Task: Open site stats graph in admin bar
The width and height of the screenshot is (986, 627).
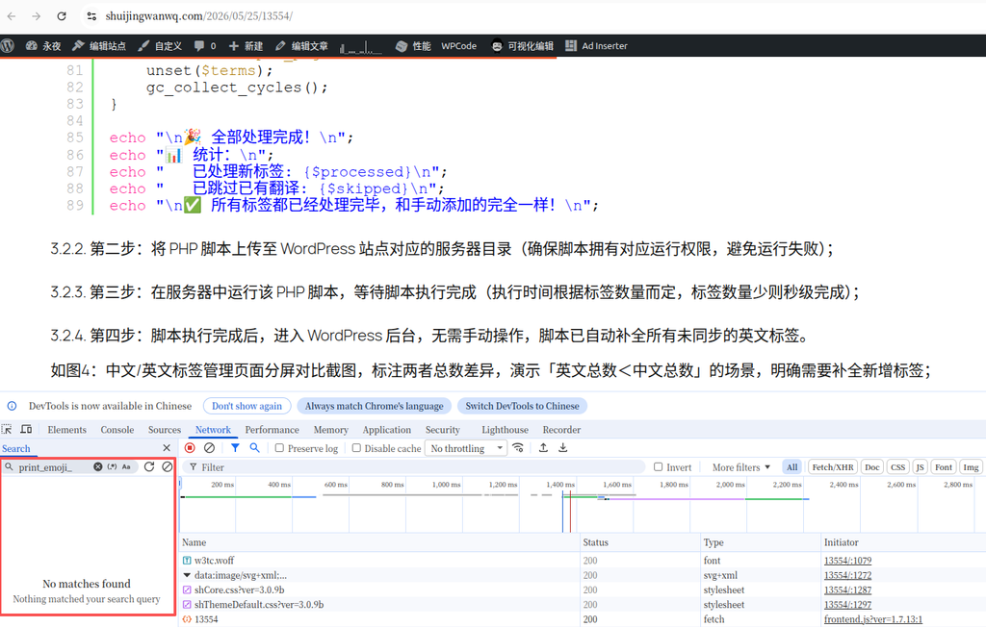Action: click(x=360, y=46)
